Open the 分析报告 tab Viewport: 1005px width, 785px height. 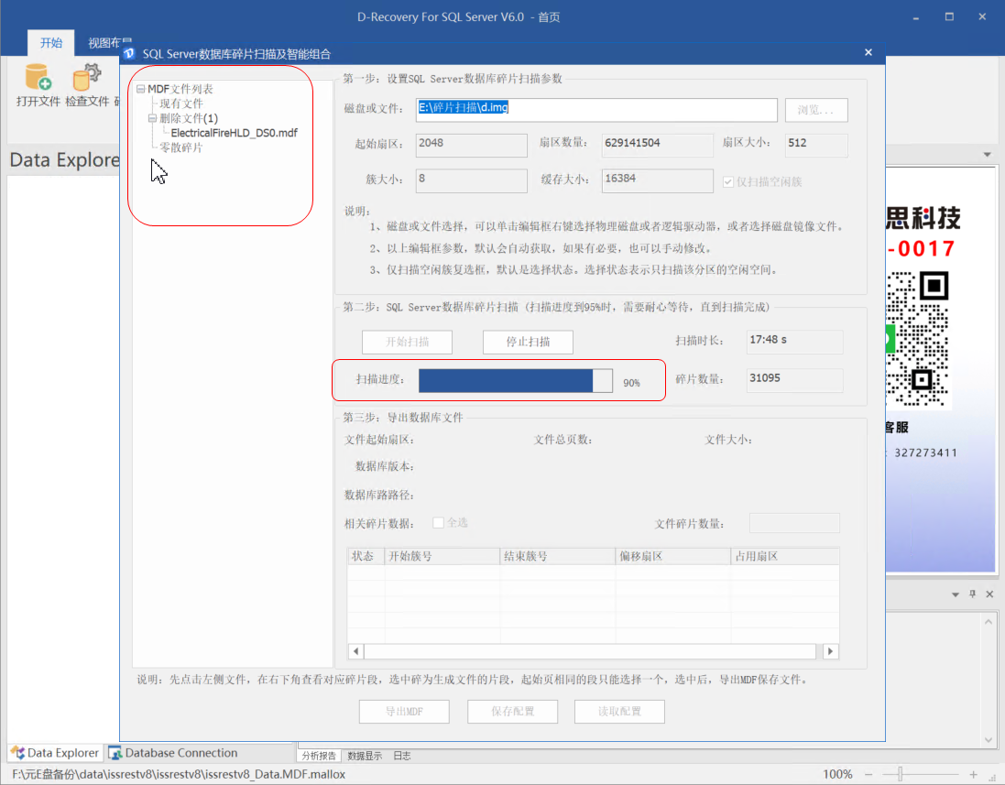(x=319, y=756)
